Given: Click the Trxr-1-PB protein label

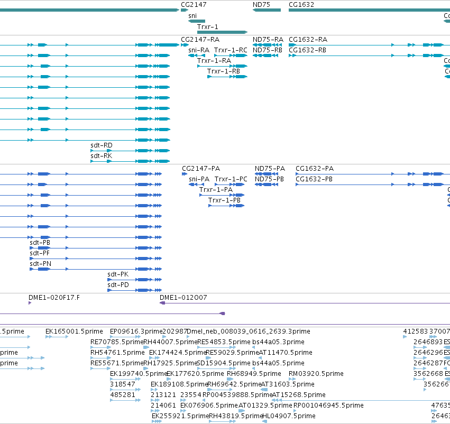Looking at the screenshot, I should (x=224, y=200).
